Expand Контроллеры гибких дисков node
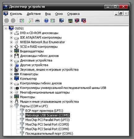Viewport: 134px width, 139px height. click(x=11, y=83)
